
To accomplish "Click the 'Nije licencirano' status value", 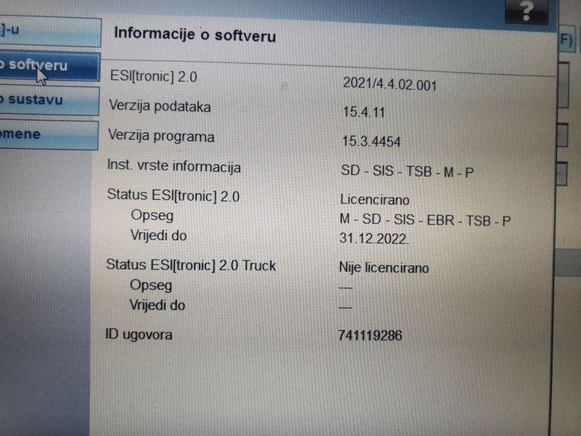I will pyautogui.click(x=384, y=267).
